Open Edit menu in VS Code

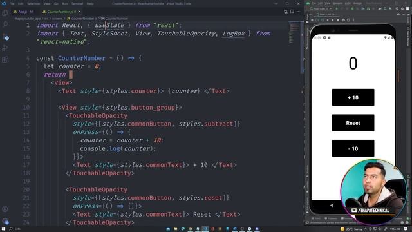coord(21,4)
